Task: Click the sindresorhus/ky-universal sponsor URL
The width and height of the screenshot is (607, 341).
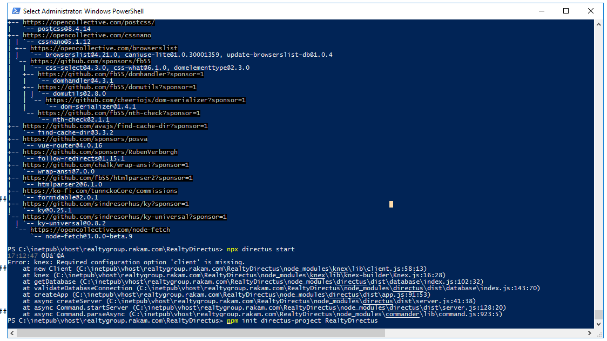Action: [x=125, y=217]
